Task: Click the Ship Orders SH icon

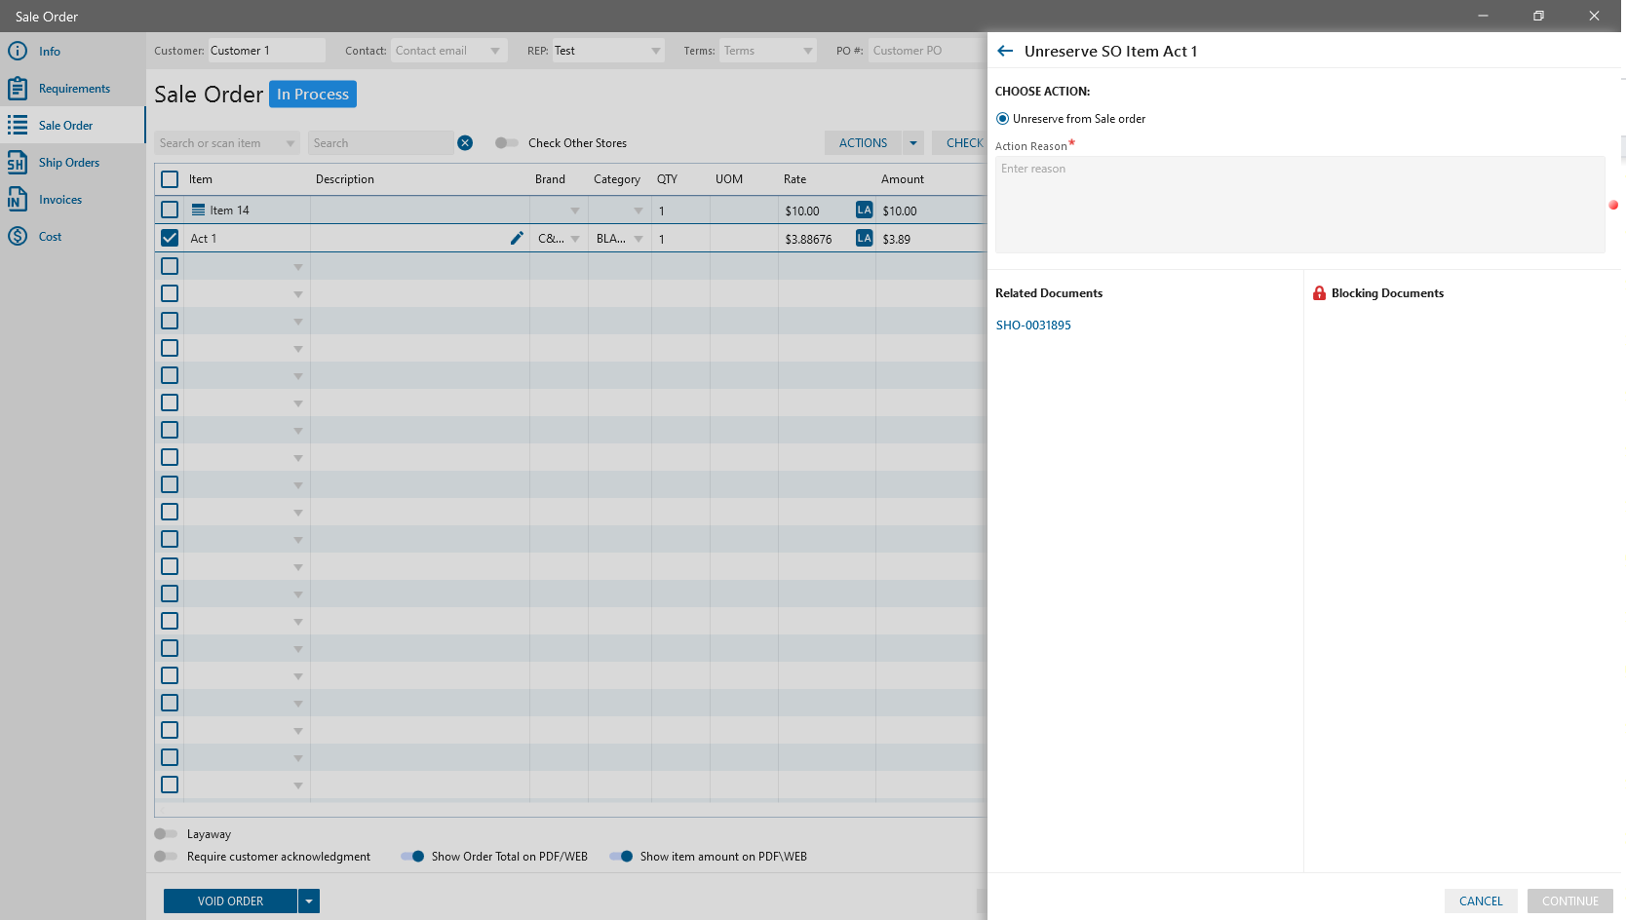Action: (x=18, y=162)
